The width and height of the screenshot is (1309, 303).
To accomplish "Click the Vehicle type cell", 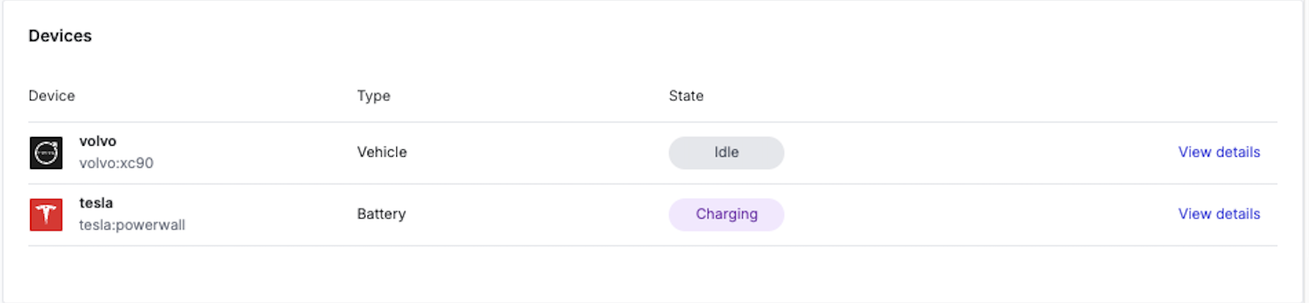I will tap(382, 152).
